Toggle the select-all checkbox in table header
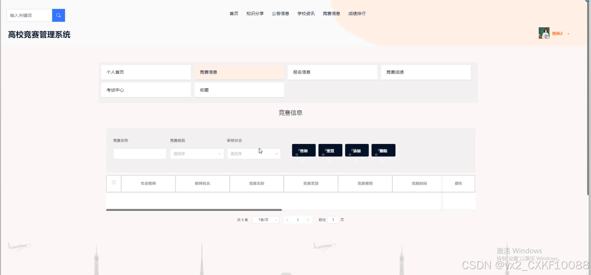Viewport: 591px width, 275px height. 114,183
